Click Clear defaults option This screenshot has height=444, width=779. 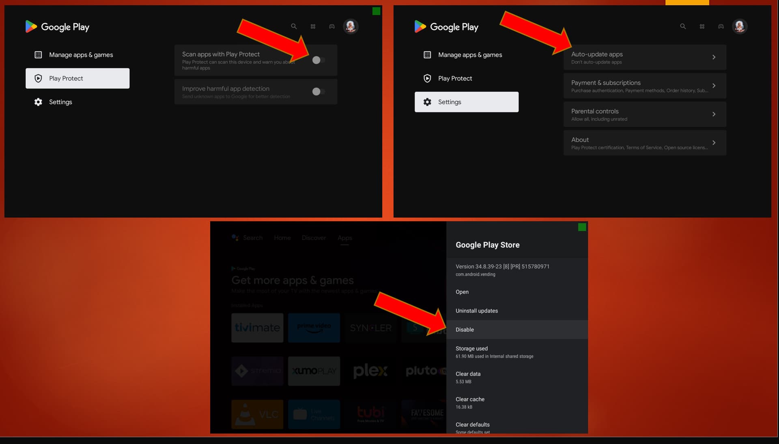click(517, 425)
